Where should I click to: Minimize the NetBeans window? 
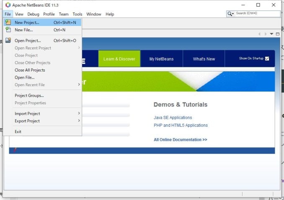coord(243,5)
